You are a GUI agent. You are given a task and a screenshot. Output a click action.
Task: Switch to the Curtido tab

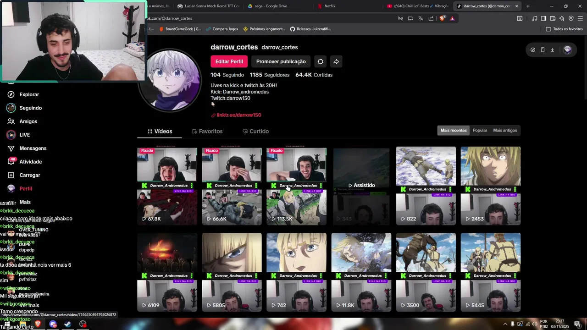coord(256,131)
